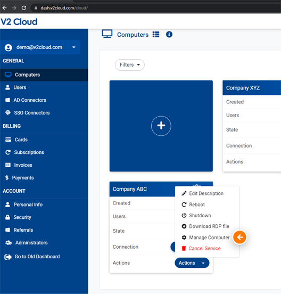Open the info icon next to Computers

point(169,35)
